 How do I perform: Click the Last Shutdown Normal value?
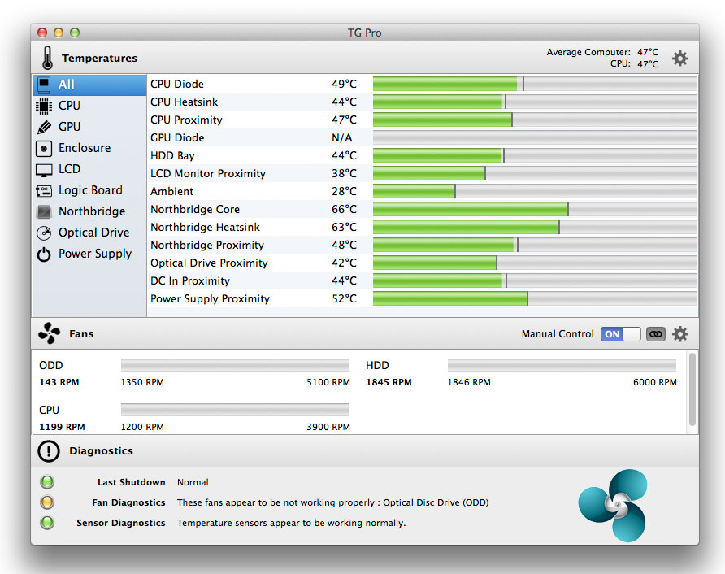click(x=193, y=482)
